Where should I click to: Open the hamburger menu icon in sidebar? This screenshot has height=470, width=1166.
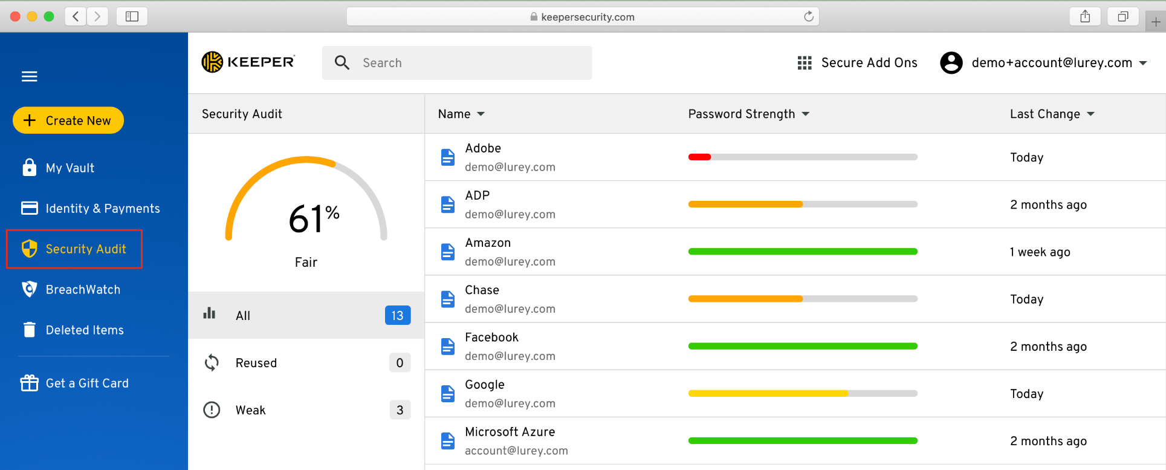29,76
